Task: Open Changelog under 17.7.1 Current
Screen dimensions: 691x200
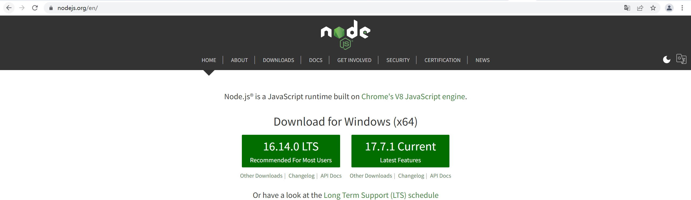Action: click(411, 176)
